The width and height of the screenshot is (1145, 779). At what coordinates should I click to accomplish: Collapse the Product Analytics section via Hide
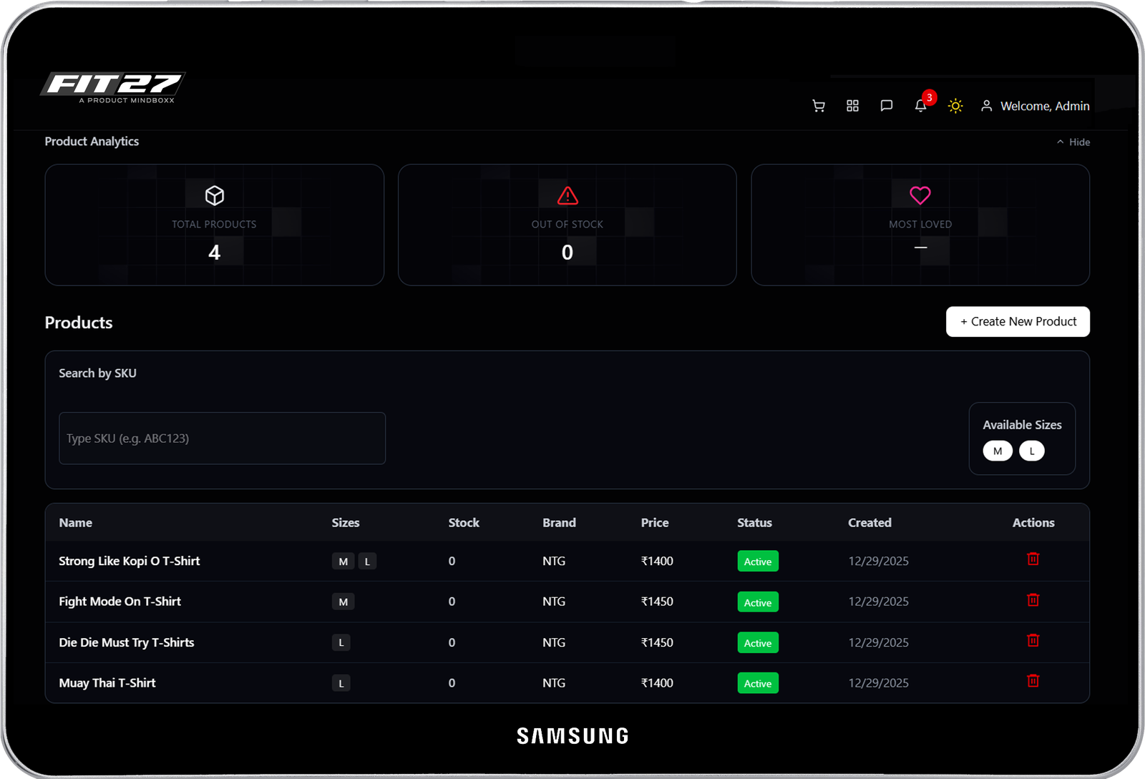[1073, 142]
